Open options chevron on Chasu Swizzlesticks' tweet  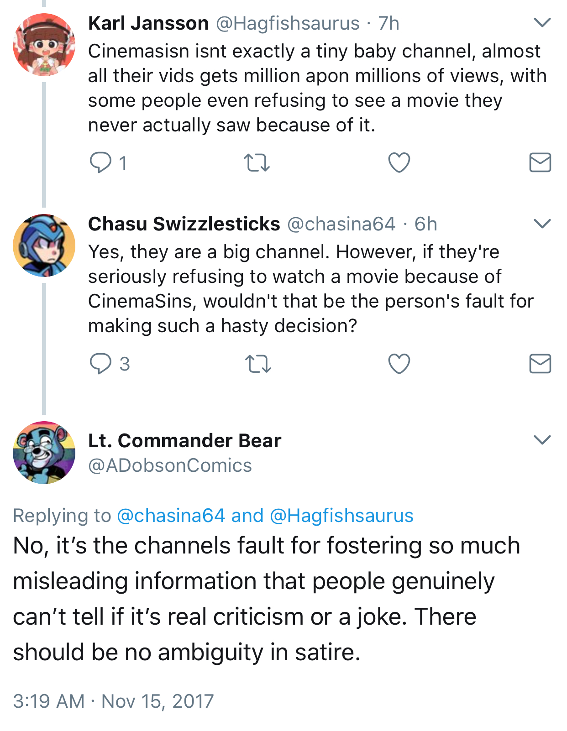542,224
